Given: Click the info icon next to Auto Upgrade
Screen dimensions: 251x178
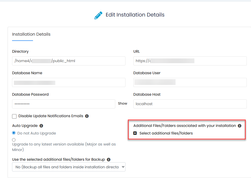Looking at the screenshot, I should click(41, 126).
